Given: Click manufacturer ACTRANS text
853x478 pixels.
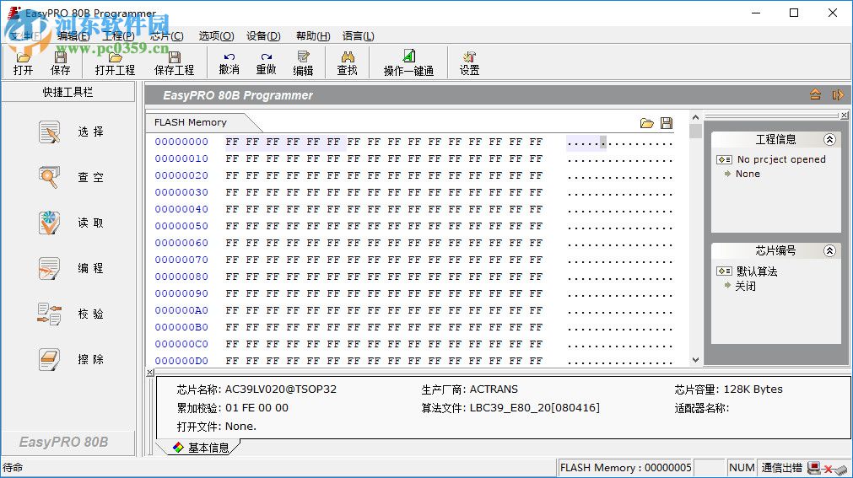Looking at the screenshot, I should (x=494, y=389).
